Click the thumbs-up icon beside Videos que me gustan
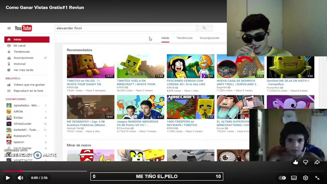Screen dimensions: 327x184 pos(9,85)
